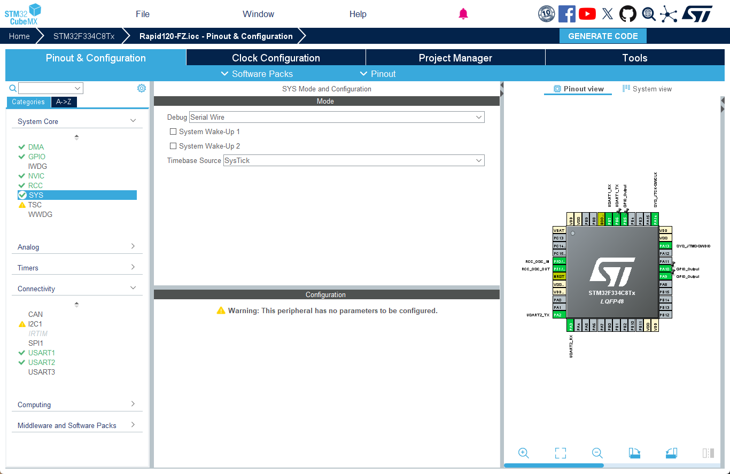Viewport: 730px width, 474px height.
Task: Open the ST Facebook page icon
Action: pos(567,14)
